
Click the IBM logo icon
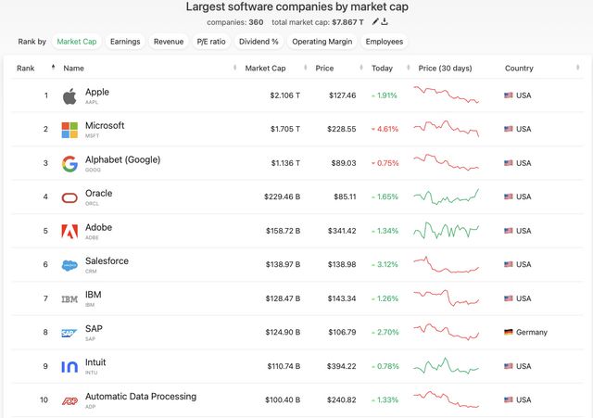click(69, 299)
